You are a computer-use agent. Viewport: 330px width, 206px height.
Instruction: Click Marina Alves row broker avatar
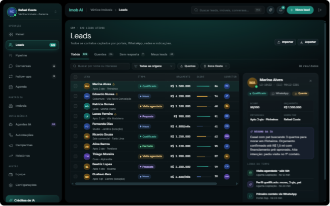coord(227,86)
